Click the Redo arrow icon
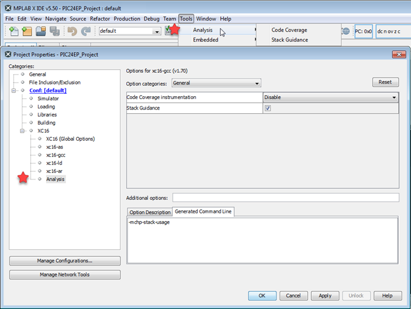Screen dimensions: 411x309 tap(86, 31)
